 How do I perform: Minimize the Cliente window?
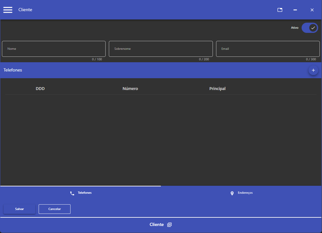click(295, 10)
